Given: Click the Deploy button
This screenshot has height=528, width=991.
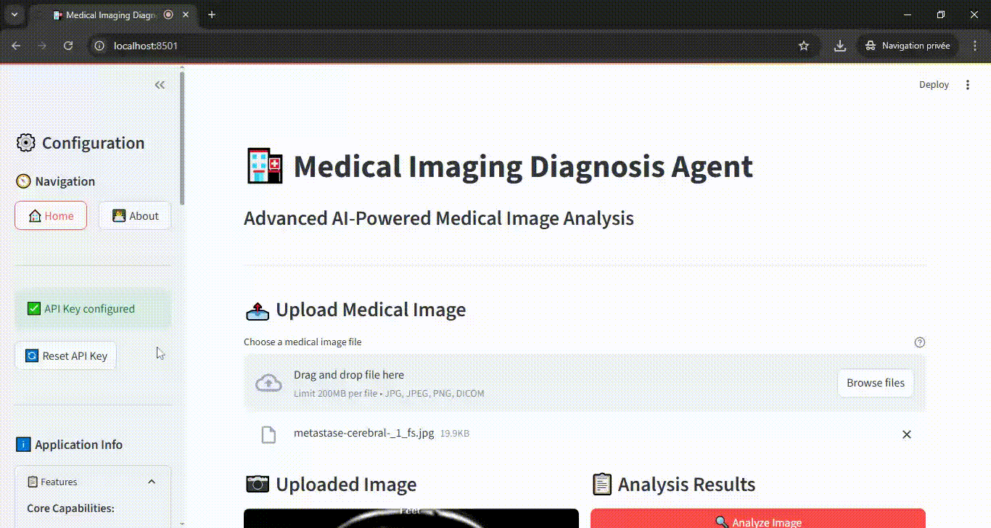Looking at the screenshot, I should 934,85.
